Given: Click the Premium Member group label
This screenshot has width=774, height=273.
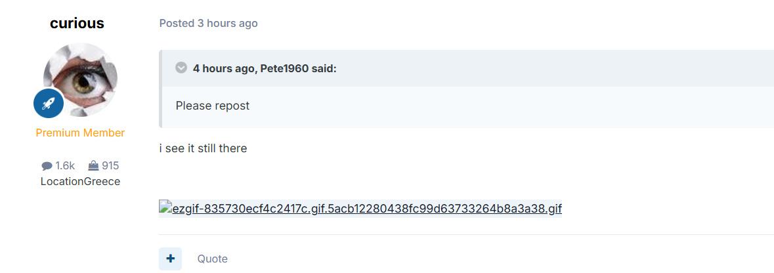Looking at the screenshot, I should click(x=80, y=133).
